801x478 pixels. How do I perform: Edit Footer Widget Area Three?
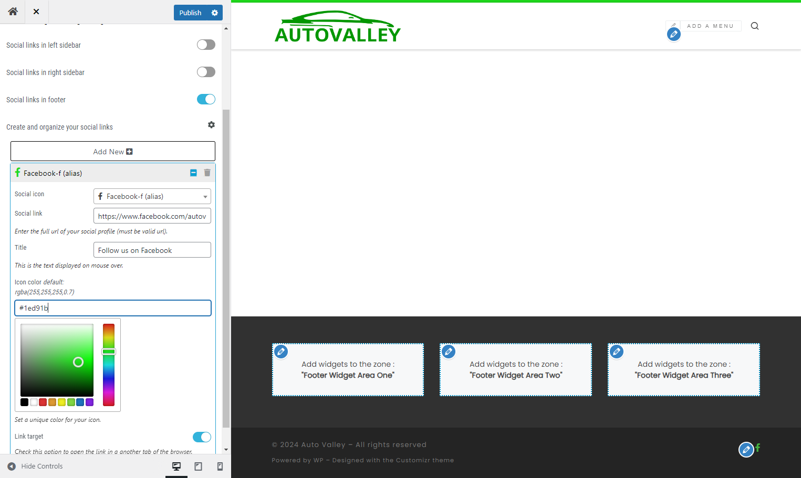(x=617, y=352)
